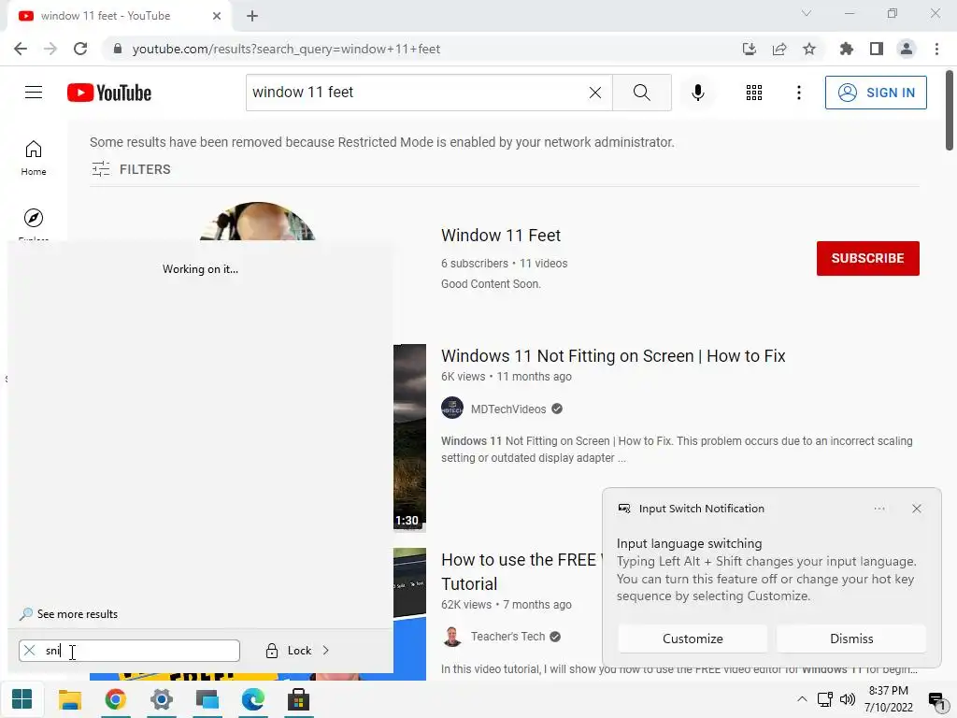Click the browser forward arrow
Image resolution: width=957 pixels, height=718 pixels.
pyautogui.click(x=50, y=49)
